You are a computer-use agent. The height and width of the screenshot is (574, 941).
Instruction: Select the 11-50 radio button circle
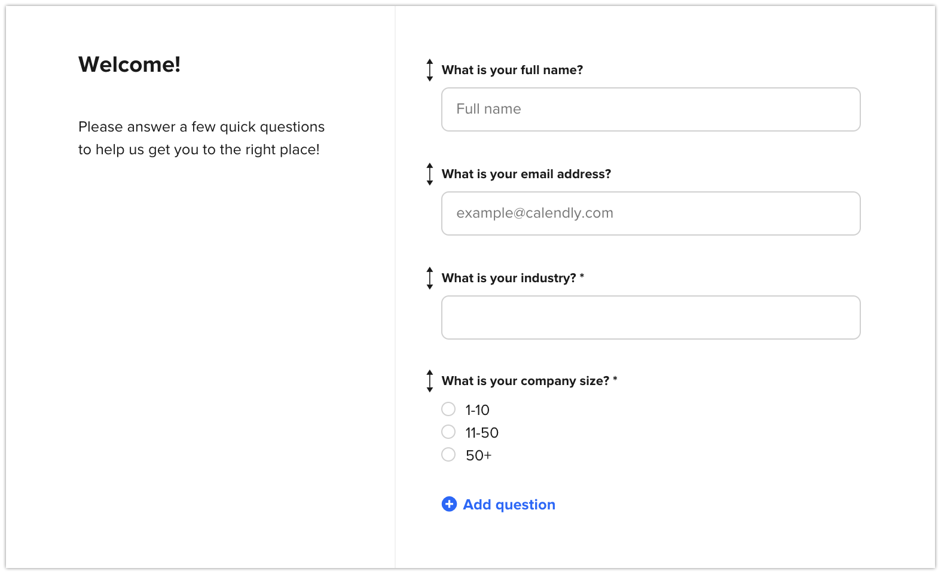pos(448,432)
